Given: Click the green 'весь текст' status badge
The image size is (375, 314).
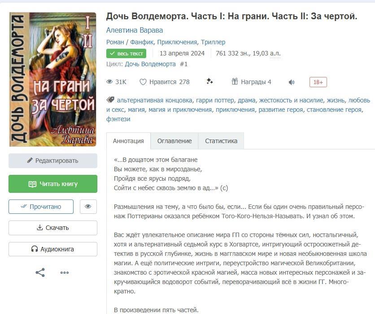Looking at the screenshot, I should [x=126, y=53].
